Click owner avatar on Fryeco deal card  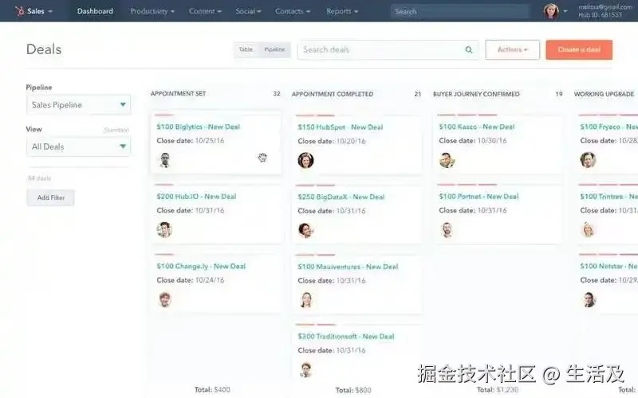tap(588, 160)
